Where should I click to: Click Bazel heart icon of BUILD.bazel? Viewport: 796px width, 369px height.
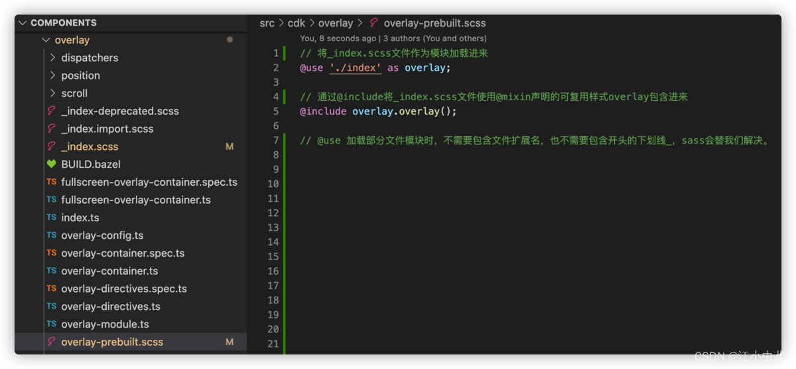tap(51, 164)
